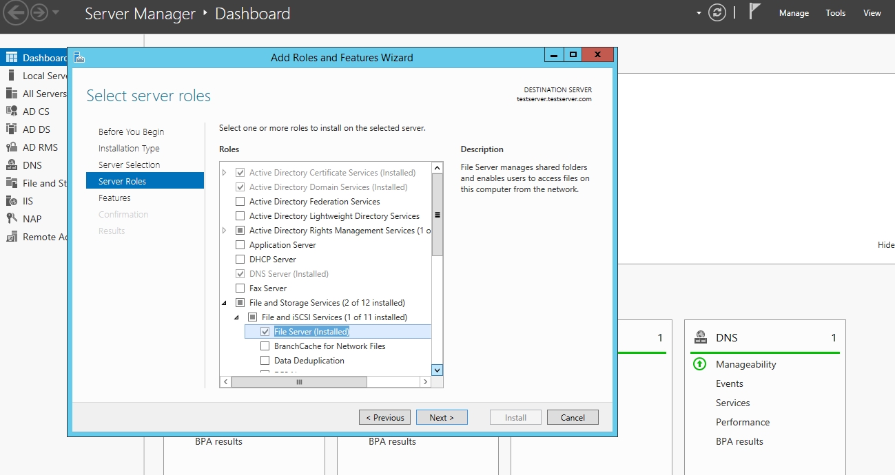Cancel the Add Roles and Features Wizard
895x475 pixels.
(573, 417)
